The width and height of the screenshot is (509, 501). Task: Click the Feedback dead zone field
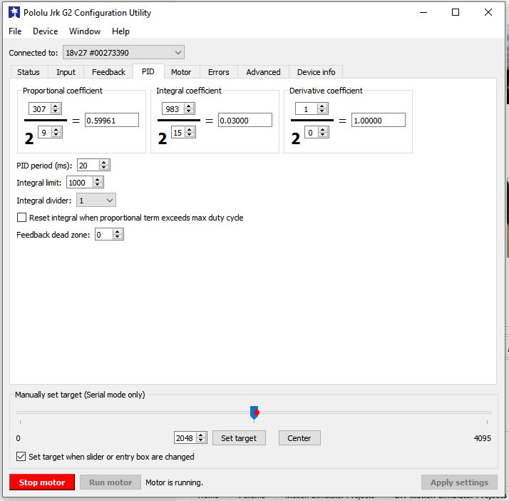(103, 235)
